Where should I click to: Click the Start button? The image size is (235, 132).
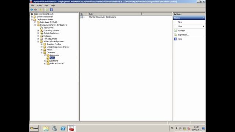click(34, 128)
